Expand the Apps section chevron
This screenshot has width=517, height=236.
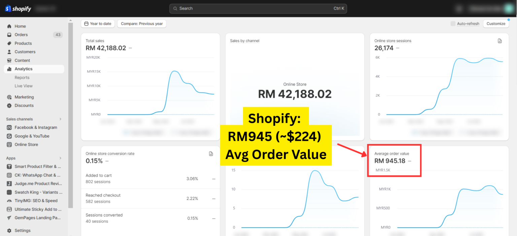(61, 158)
